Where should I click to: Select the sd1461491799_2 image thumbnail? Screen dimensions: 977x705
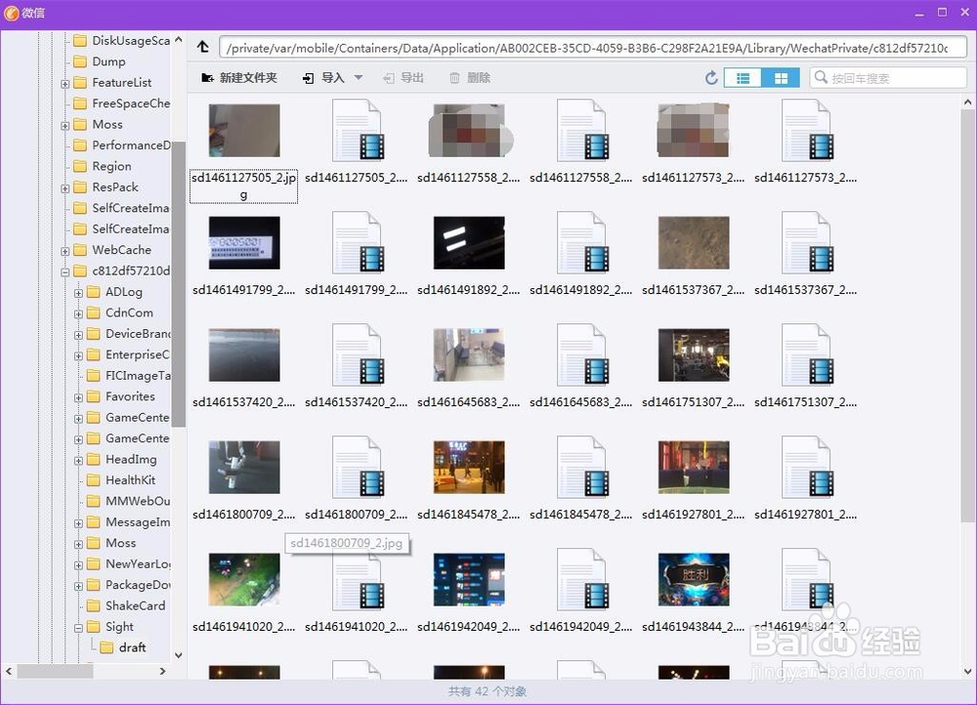[244, 243]
